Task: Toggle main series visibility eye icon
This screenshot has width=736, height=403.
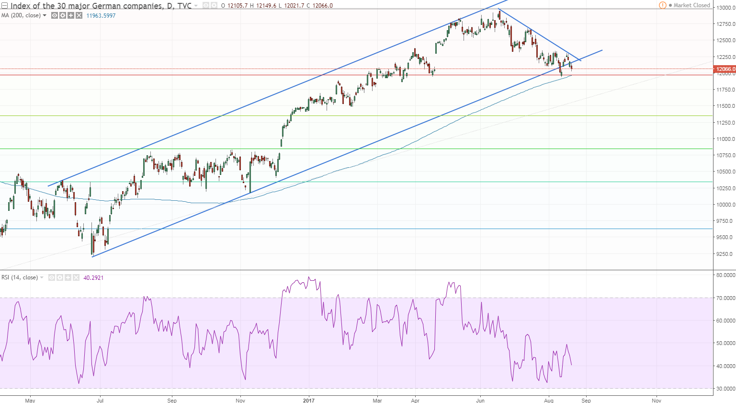Action: [x=206, y=5]
